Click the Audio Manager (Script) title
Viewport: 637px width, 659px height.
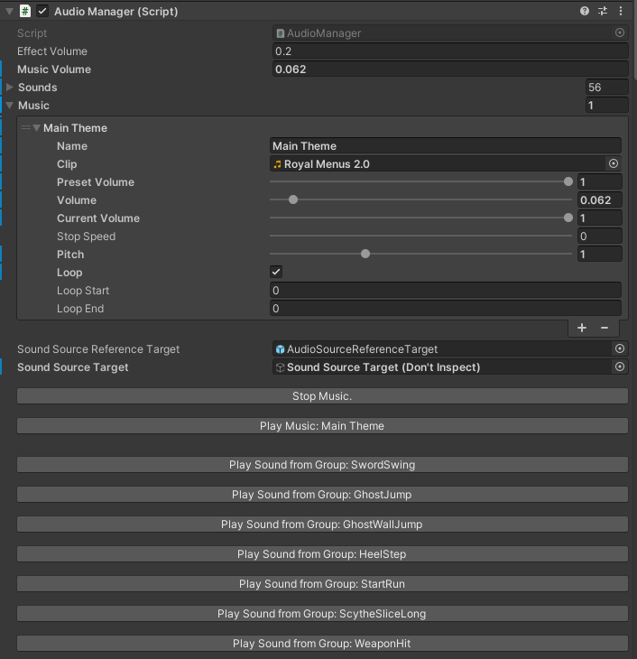[116, 12]
